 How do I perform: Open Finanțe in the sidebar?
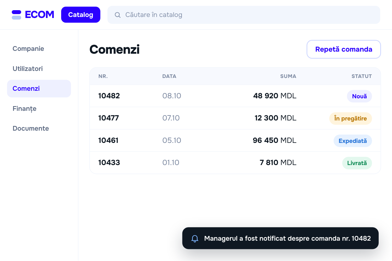39,109
